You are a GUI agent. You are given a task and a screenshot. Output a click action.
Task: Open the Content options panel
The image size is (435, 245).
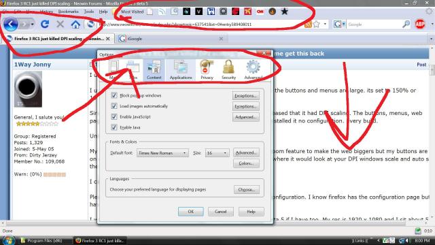[x=154, y=70]
